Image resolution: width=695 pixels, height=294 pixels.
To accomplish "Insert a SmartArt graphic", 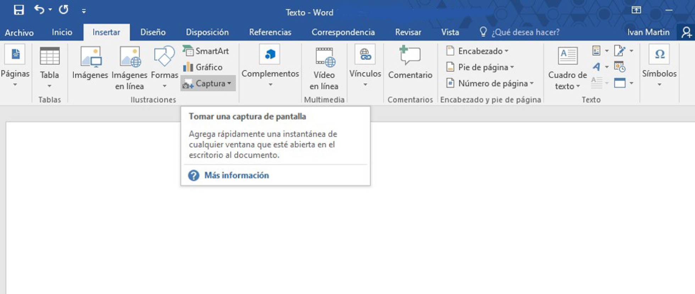I will pos(206,51).
